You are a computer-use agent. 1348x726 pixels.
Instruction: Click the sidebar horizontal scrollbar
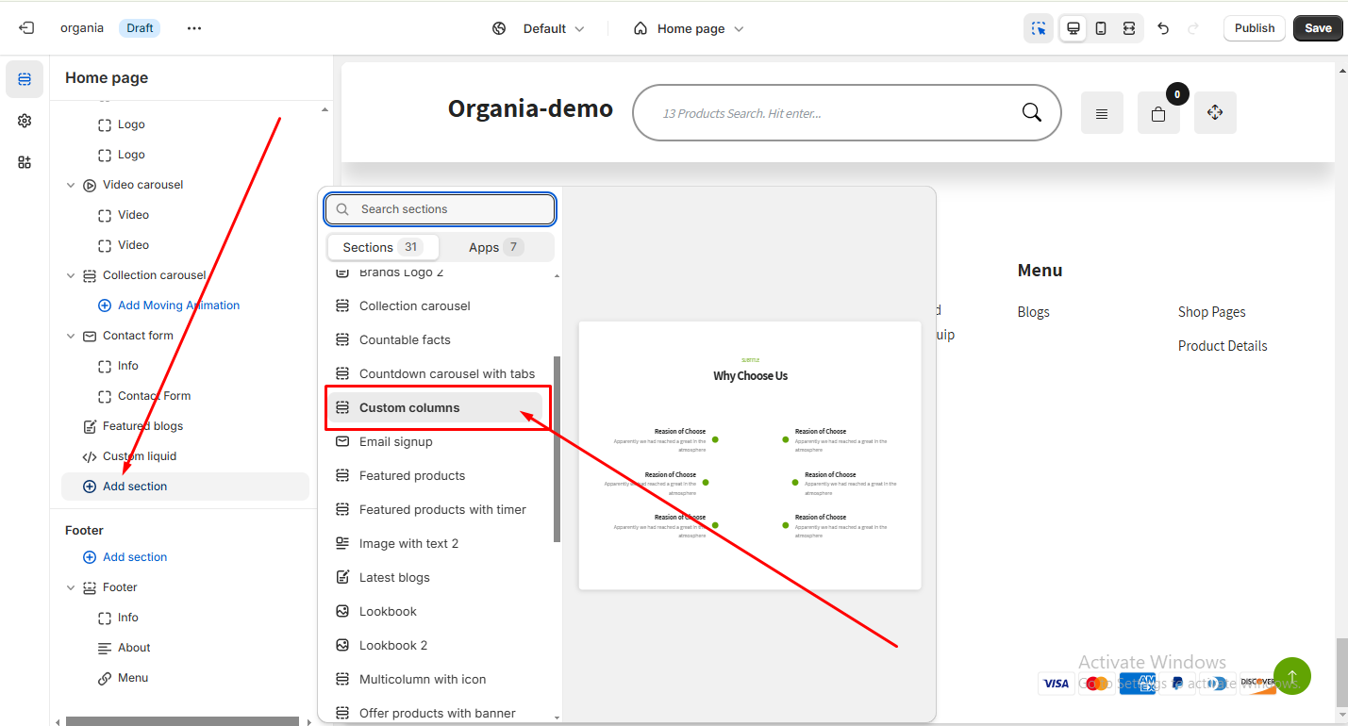(x=182, y=721)
